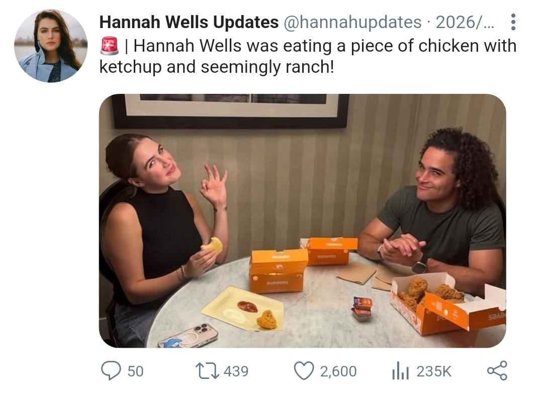This screenshot has height=393, width=543.
Task: Open the attached Popeyes dinner photo
Action: click(x=302, y=220)
